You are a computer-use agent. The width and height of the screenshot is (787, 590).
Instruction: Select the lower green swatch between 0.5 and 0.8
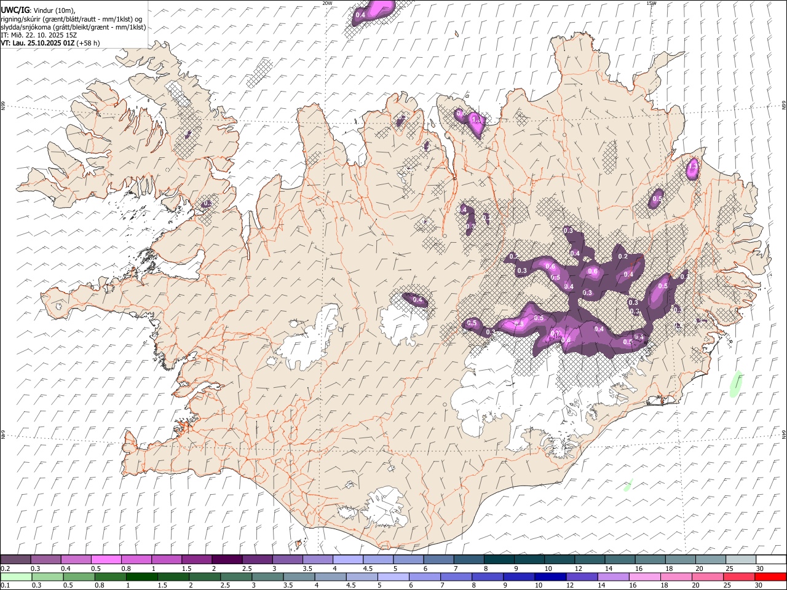79,576
